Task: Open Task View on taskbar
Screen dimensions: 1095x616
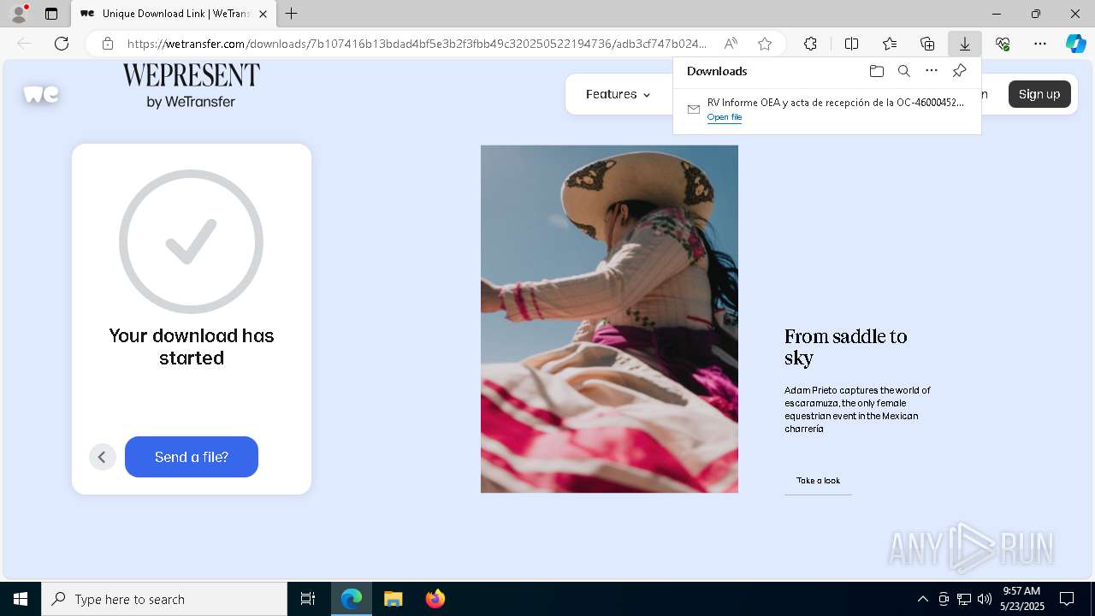Action: (x=308, y=599)
